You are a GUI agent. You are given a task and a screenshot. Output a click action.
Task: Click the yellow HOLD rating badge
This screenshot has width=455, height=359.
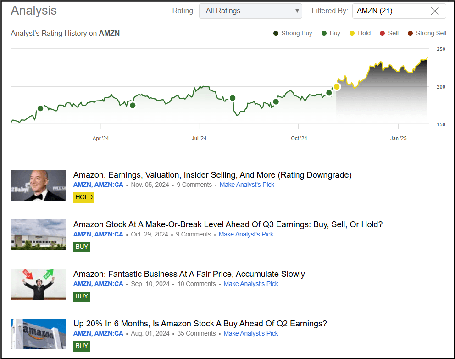83,197
